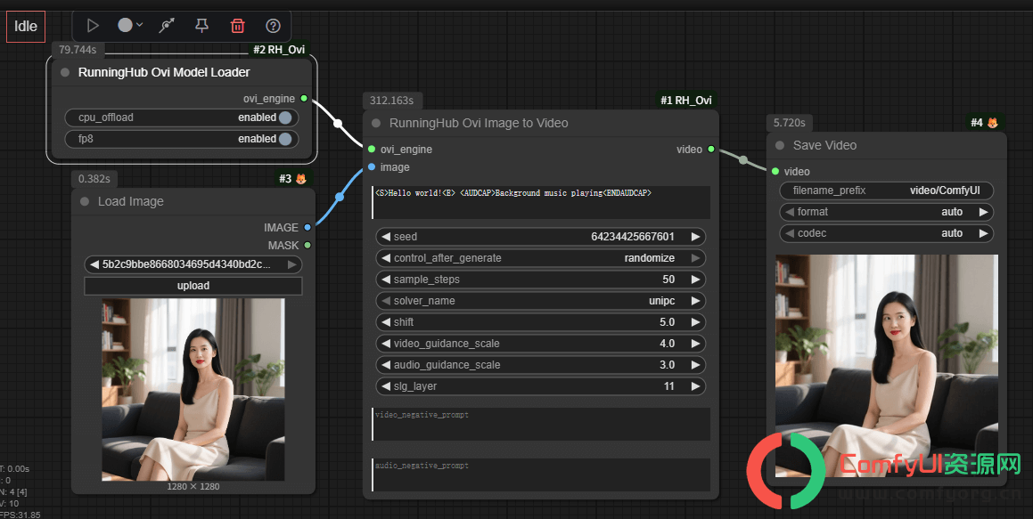Toggle the fp8 enabled switch
Viewport: 1033px width, 519px height.
[x=285, y=139]
